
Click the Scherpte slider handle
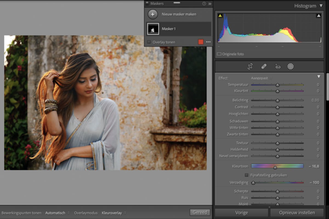click(x=277, y=191)
